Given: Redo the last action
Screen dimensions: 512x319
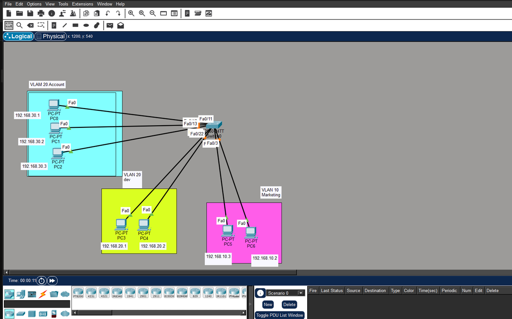Looking at the screenshot, I should pos(119,14).
